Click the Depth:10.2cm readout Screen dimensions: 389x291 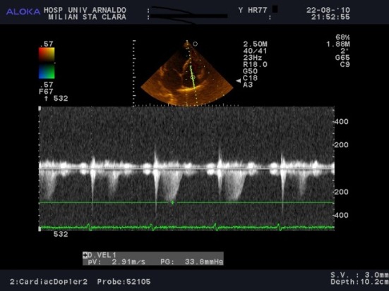359,282
